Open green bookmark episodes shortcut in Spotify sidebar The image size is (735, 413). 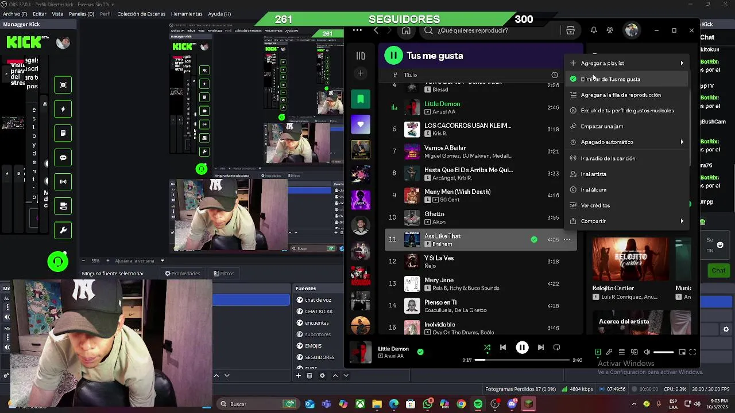(361, 99)
